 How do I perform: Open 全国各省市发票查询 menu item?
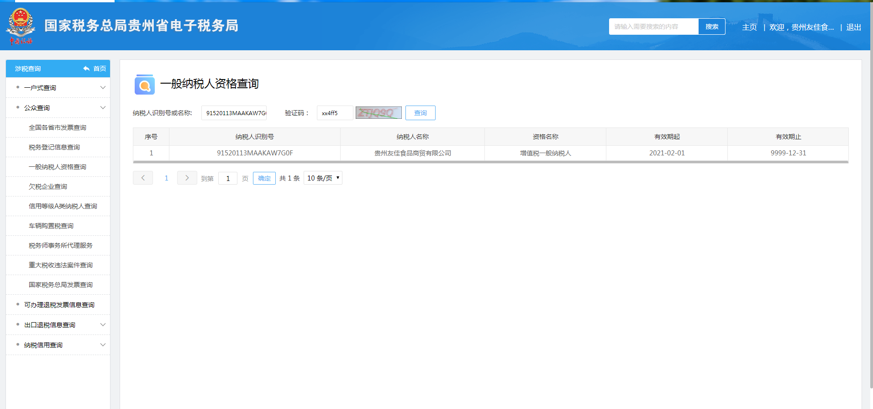58,127
